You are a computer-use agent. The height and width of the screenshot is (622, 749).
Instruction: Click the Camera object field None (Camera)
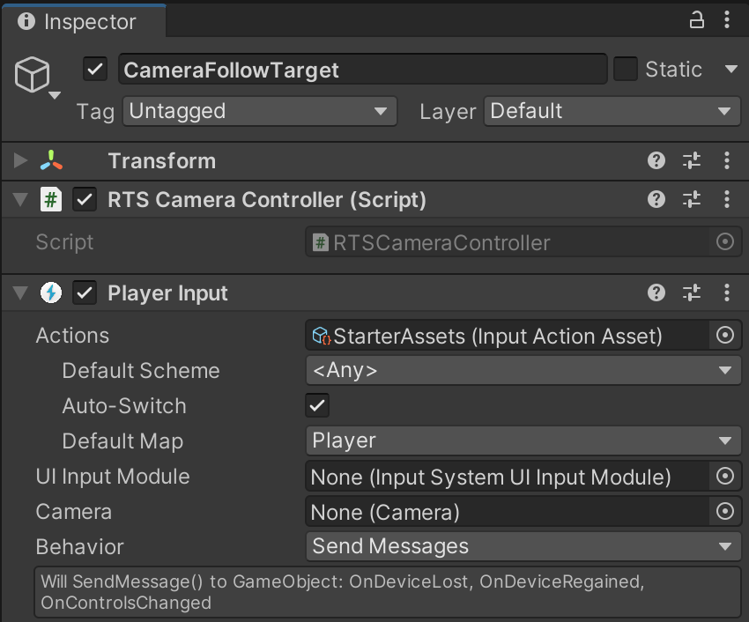click(x=508, y=512)
